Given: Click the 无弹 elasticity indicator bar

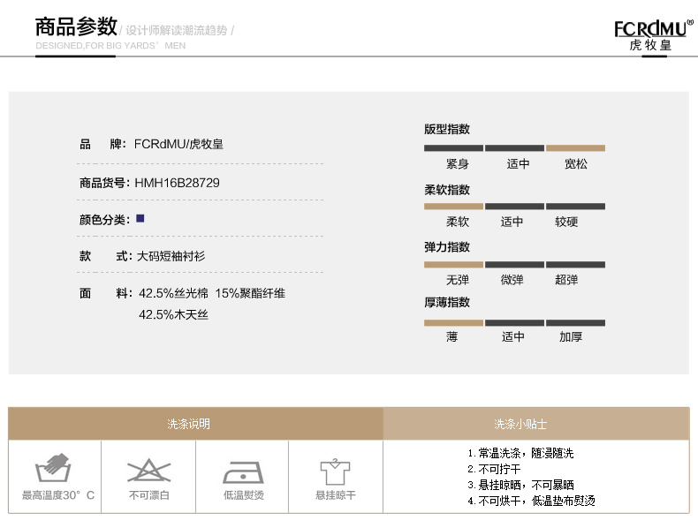Looking at the screenshot, I should [453, 264].
